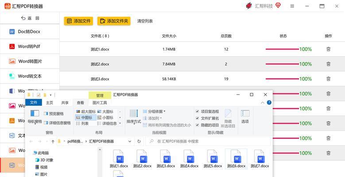Delete 测试1.docx using its trash icon
The image size is (345, 177).
[x=328, y=49]
